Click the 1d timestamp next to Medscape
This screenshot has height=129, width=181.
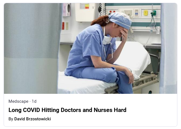34,101
